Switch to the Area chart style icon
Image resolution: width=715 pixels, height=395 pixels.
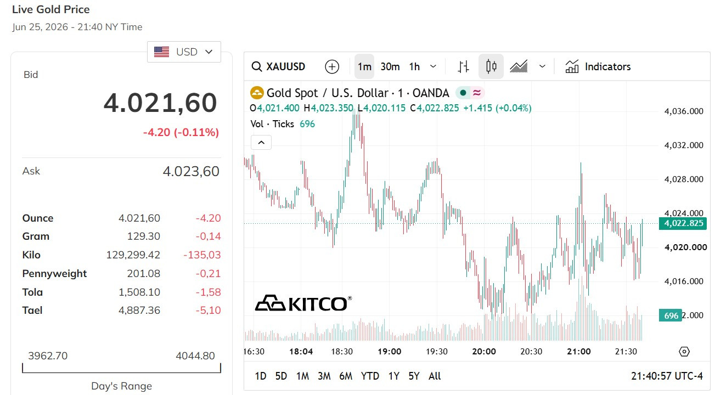click(x=519, y=66)
